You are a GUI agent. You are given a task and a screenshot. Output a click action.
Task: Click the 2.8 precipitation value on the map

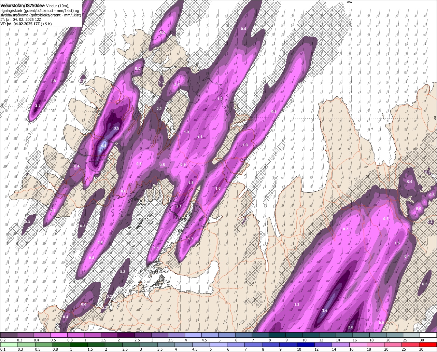350,327
